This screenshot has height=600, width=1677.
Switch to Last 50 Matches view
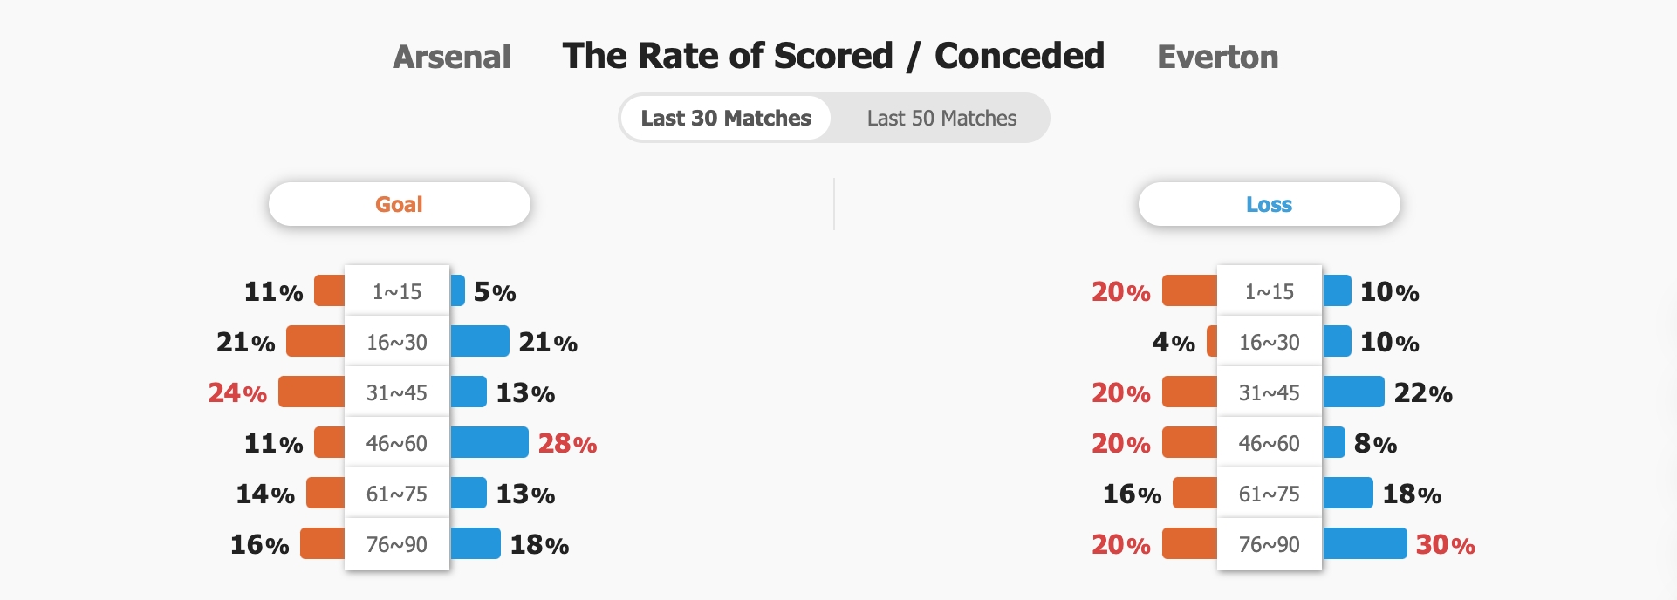tap(941, 118)
